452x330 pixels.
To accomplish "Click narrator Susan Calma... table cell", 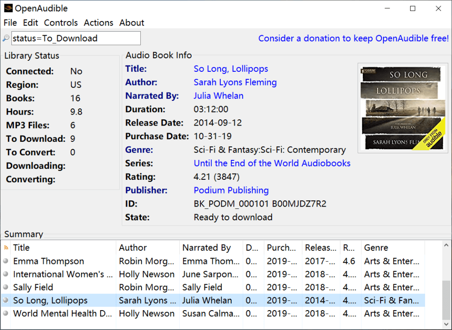I will (211, 313).
